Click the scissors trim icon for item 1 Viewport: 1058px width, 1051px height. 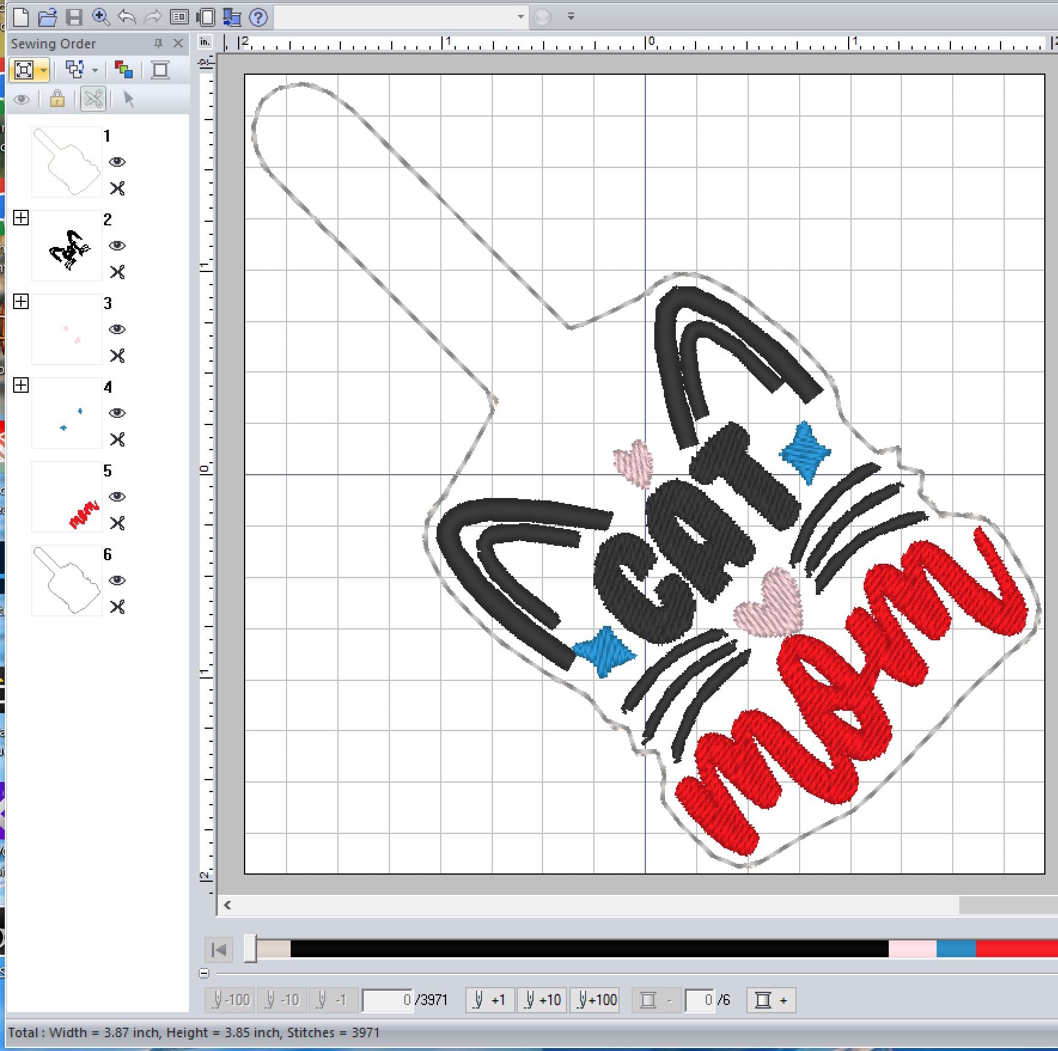(117, 188)
